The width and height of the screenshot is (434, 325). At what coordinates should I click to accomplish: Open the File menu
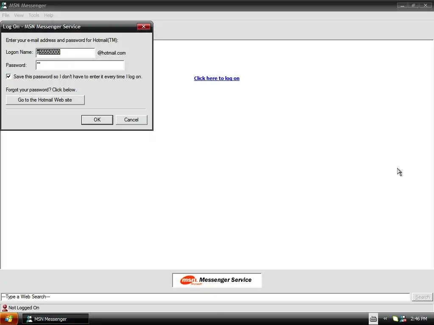point(6,15)
